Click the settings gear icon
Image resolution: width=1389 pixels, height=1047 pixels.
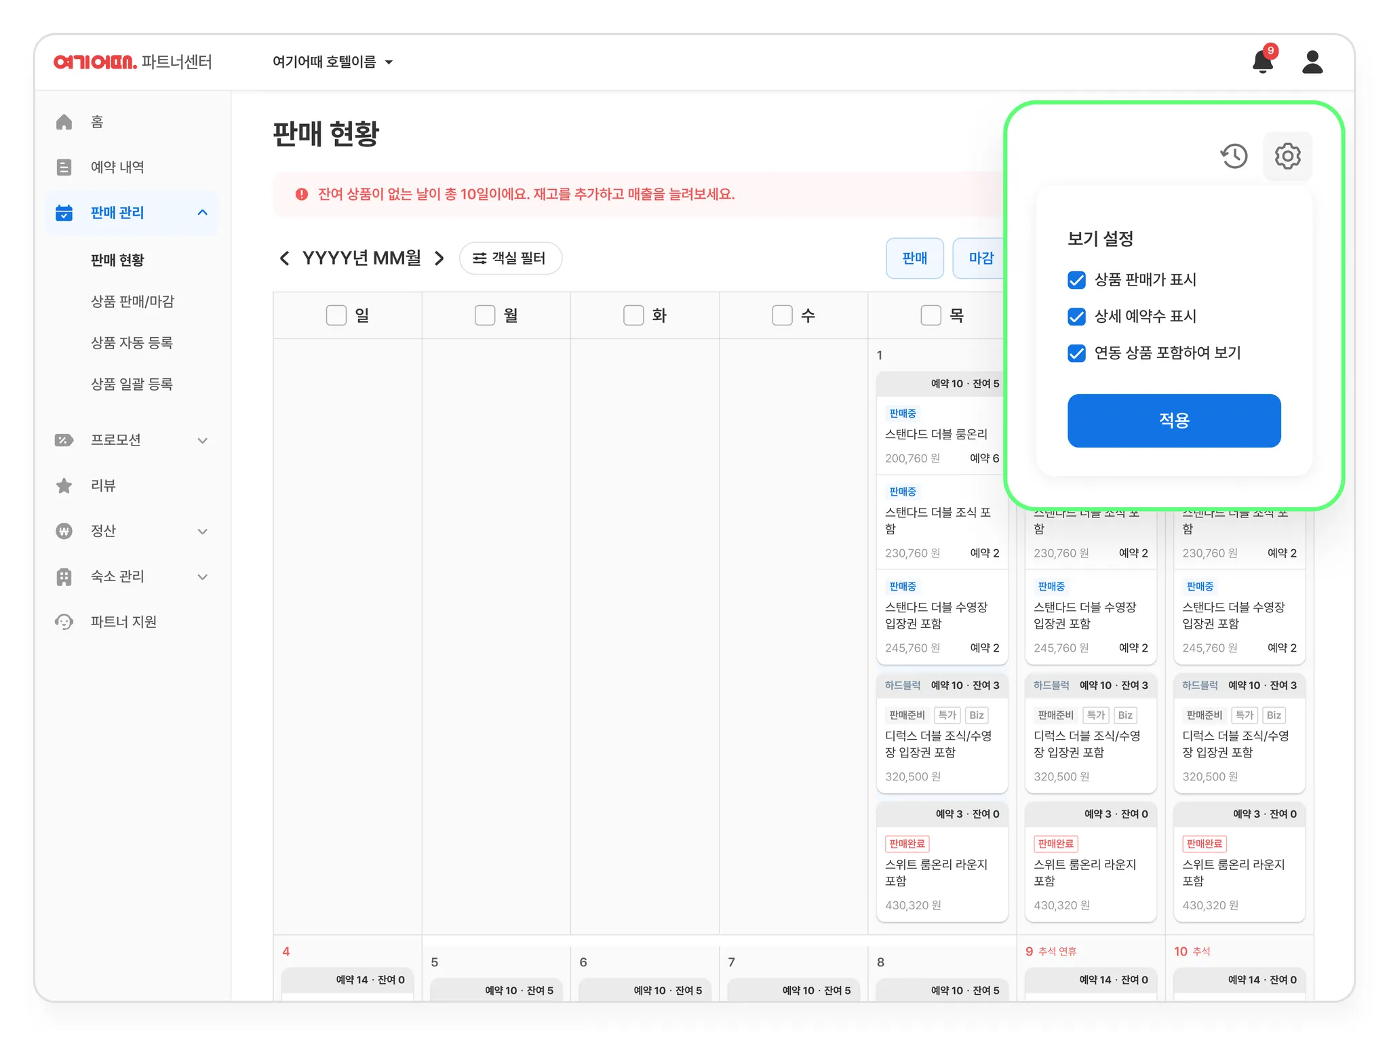point(1287,156)
